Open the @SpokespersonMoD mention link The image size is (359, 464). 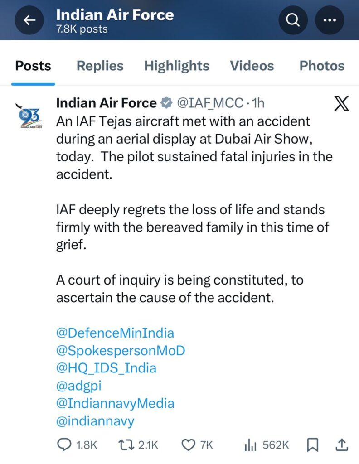[x=120, y=350]
